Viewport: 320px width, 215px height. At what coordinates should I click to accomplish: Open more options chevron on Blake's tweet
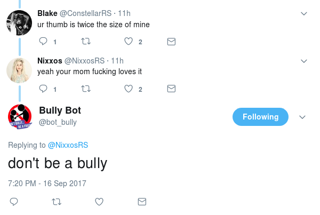[x=304, y=13]
